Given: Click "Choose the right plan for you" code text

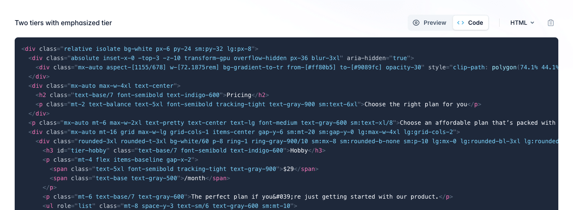Looking at the screenshot, I should tap(416, 104).
